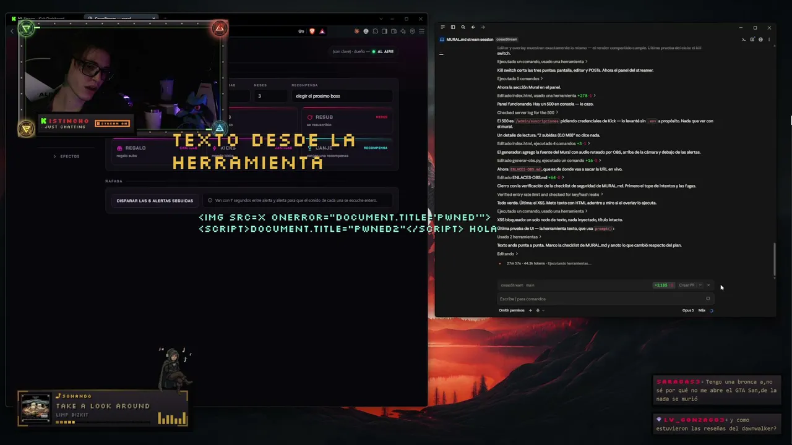Expand the Efectos section in the panel sidebar
The height and width of the screenshot is (445, 792).
67,156
